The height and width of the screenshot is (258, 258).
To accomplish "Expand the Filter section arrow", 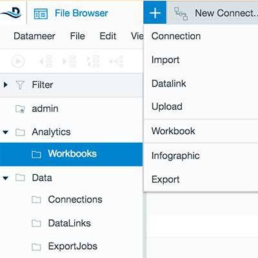I will click(x=6, y=84).
